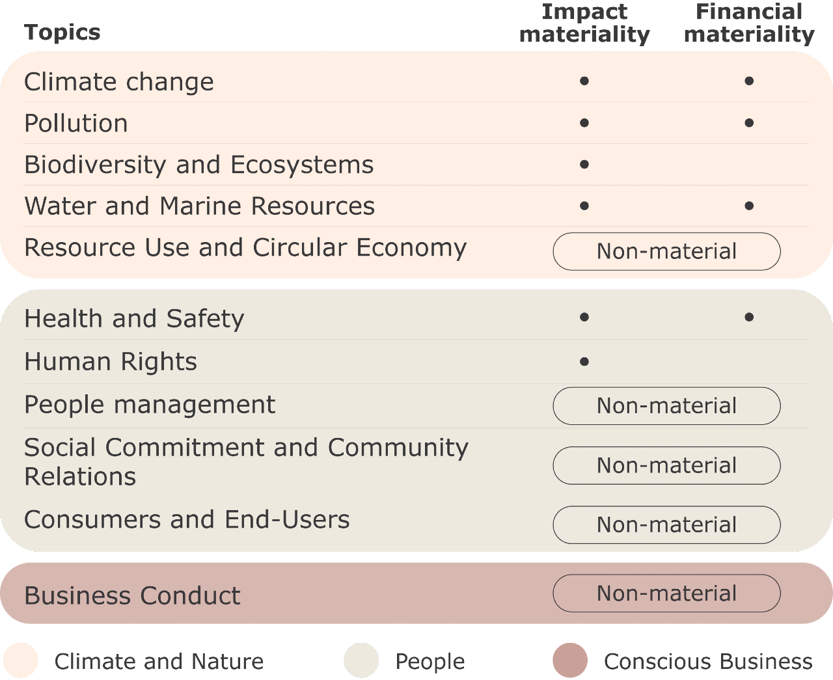Click the Impact materiality column header
The height and width of the screenshot is (680, 833).
click(584, 23)
